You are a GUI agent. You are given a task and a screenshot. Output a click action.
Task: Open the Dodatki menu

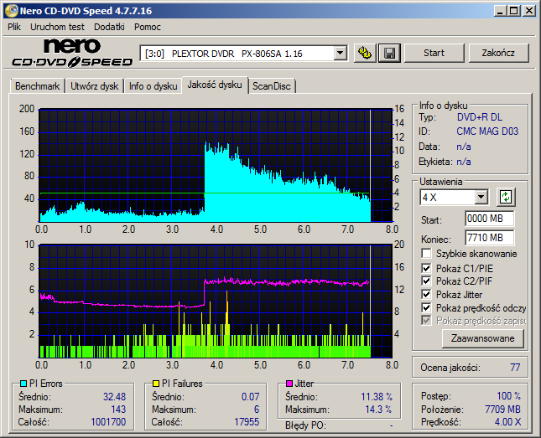(109, 27)
